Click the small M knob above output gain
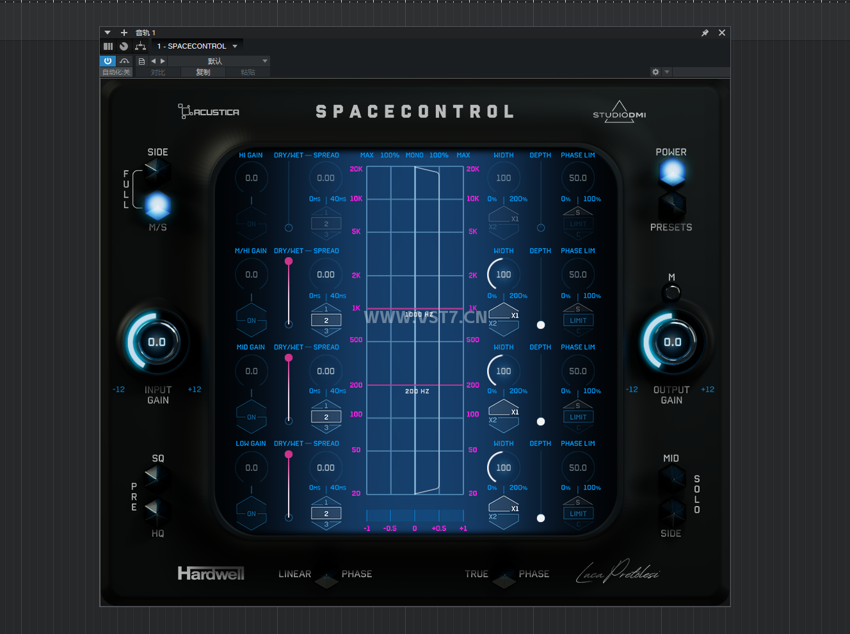Image resolution: width=850 pixels, height=634 pixels. (x=672, y=292)
